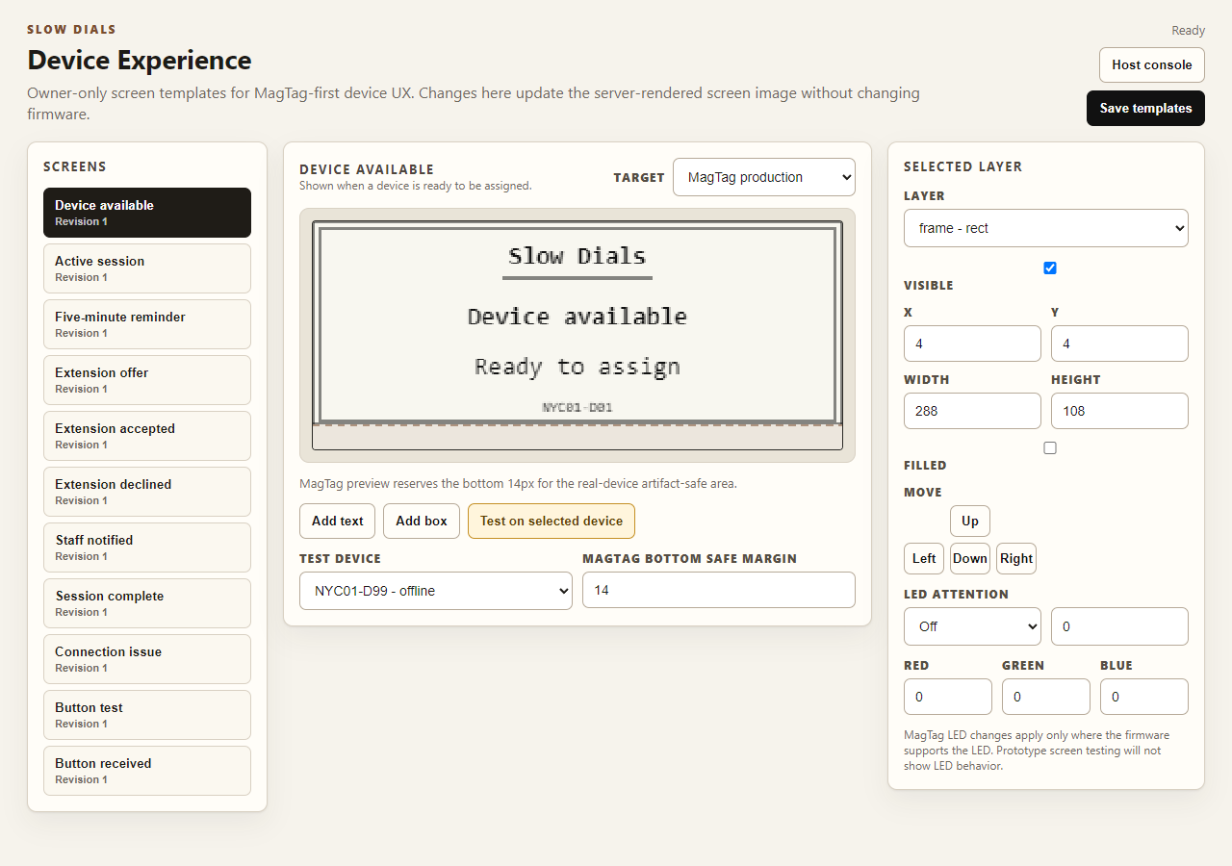
Task: Click 'NYC01-D01' label in preview
Action: click(x=577, y=407)
